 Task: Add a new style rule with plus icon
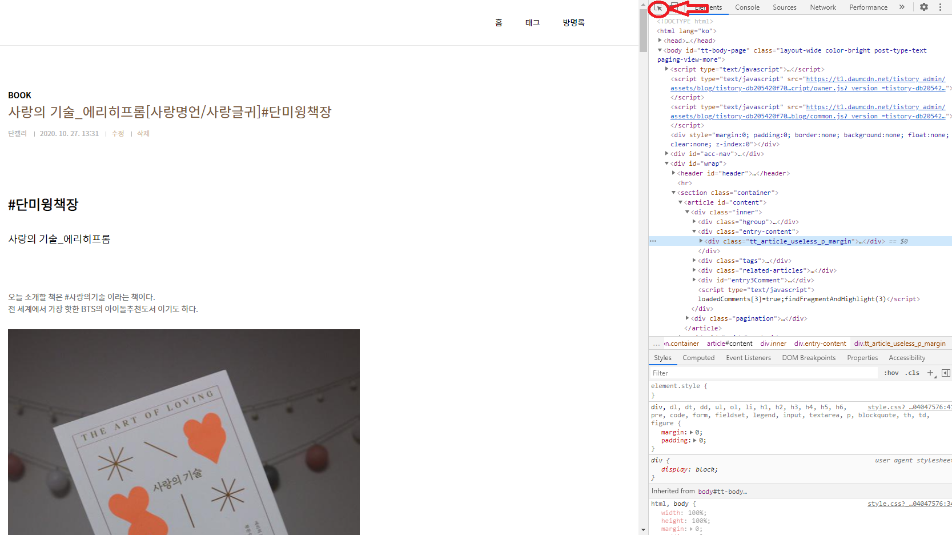pos(930,373)
